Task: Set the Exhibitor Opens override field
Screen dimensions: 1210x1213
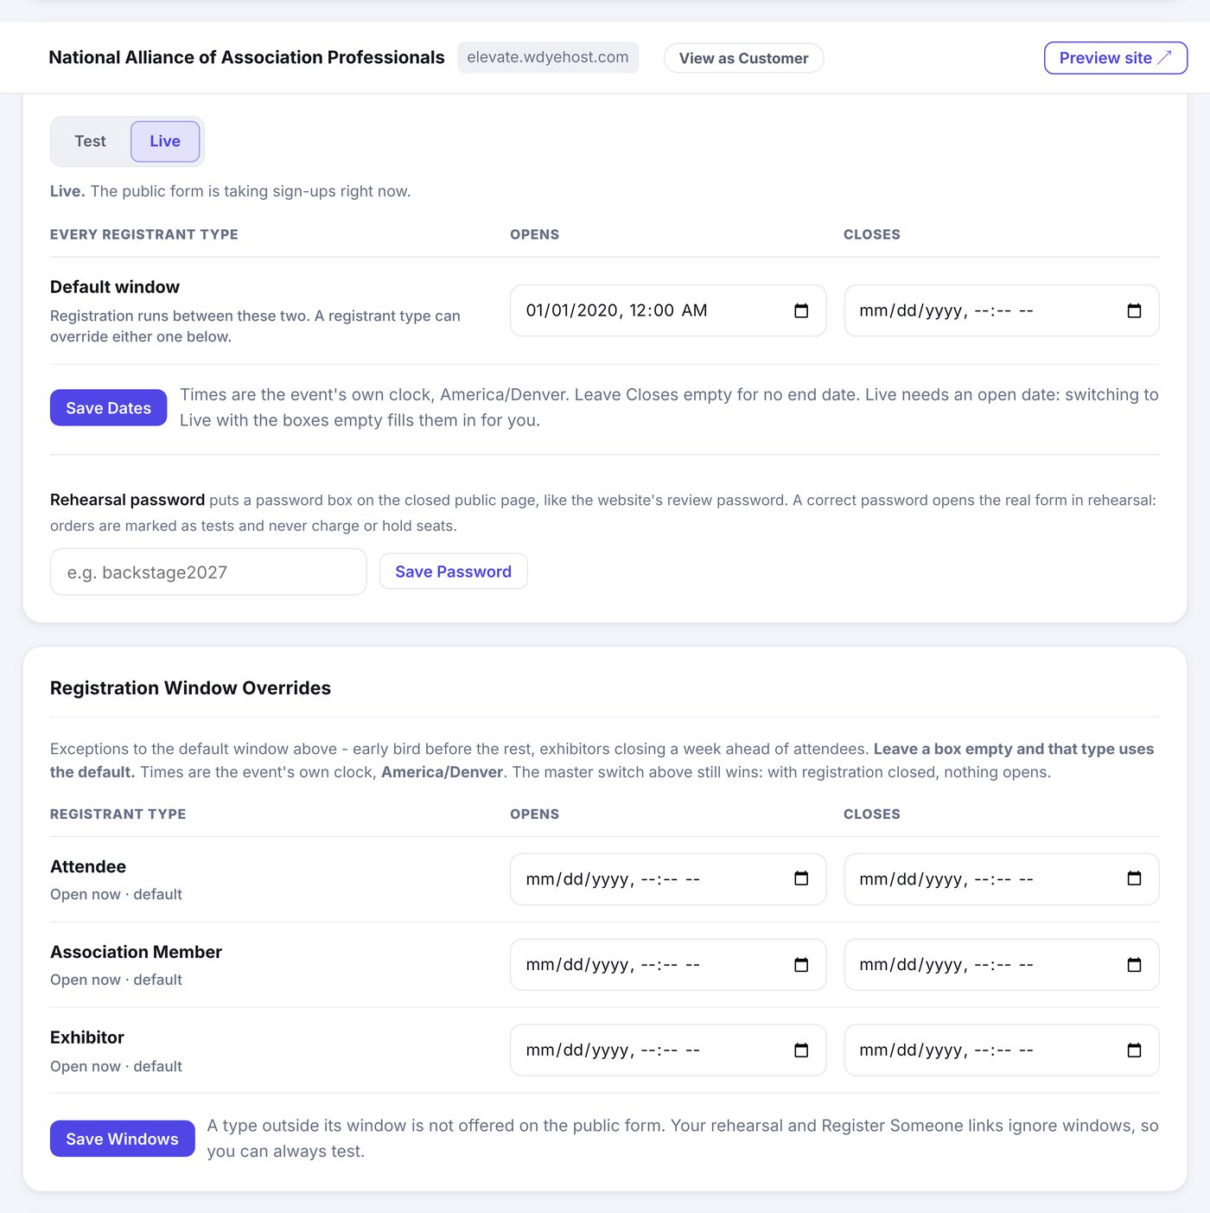Action: click(x=668, y=1050)
